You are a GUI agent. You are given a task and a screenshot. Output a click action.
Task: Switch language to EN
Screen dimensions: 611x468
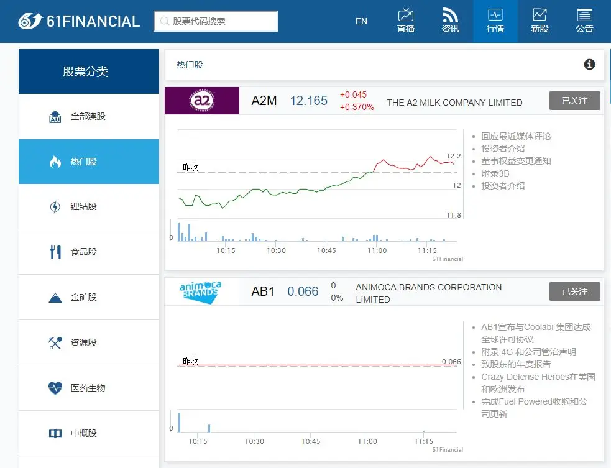361,21
